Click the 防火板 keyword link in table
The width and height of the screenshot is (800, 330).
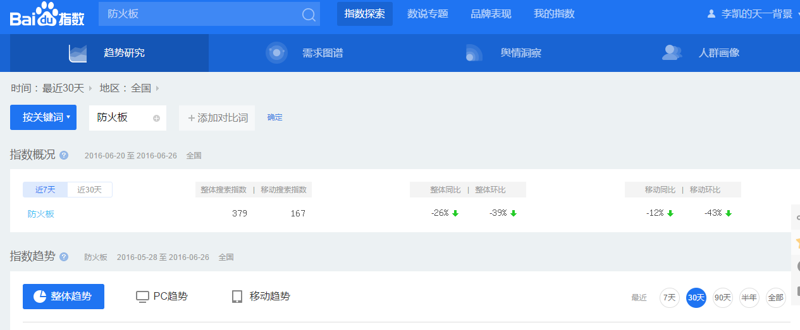click(x=41, y=214)
